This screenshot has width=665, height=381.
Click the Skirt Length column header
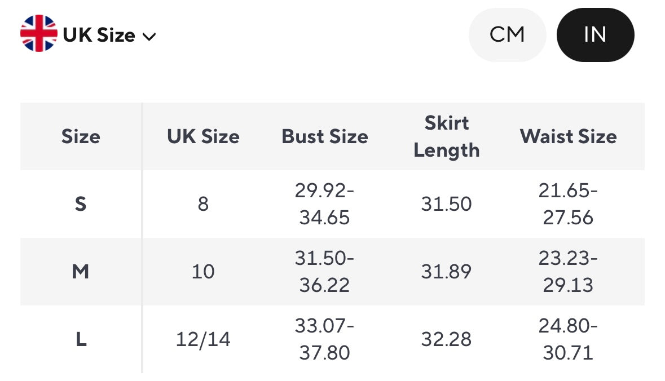click(x=447, y=136)
